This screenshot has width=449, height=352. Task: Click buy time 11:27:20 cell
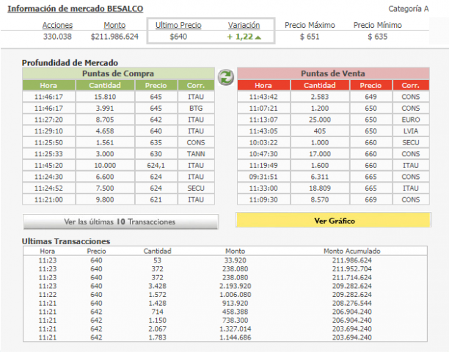coord(48,120)
